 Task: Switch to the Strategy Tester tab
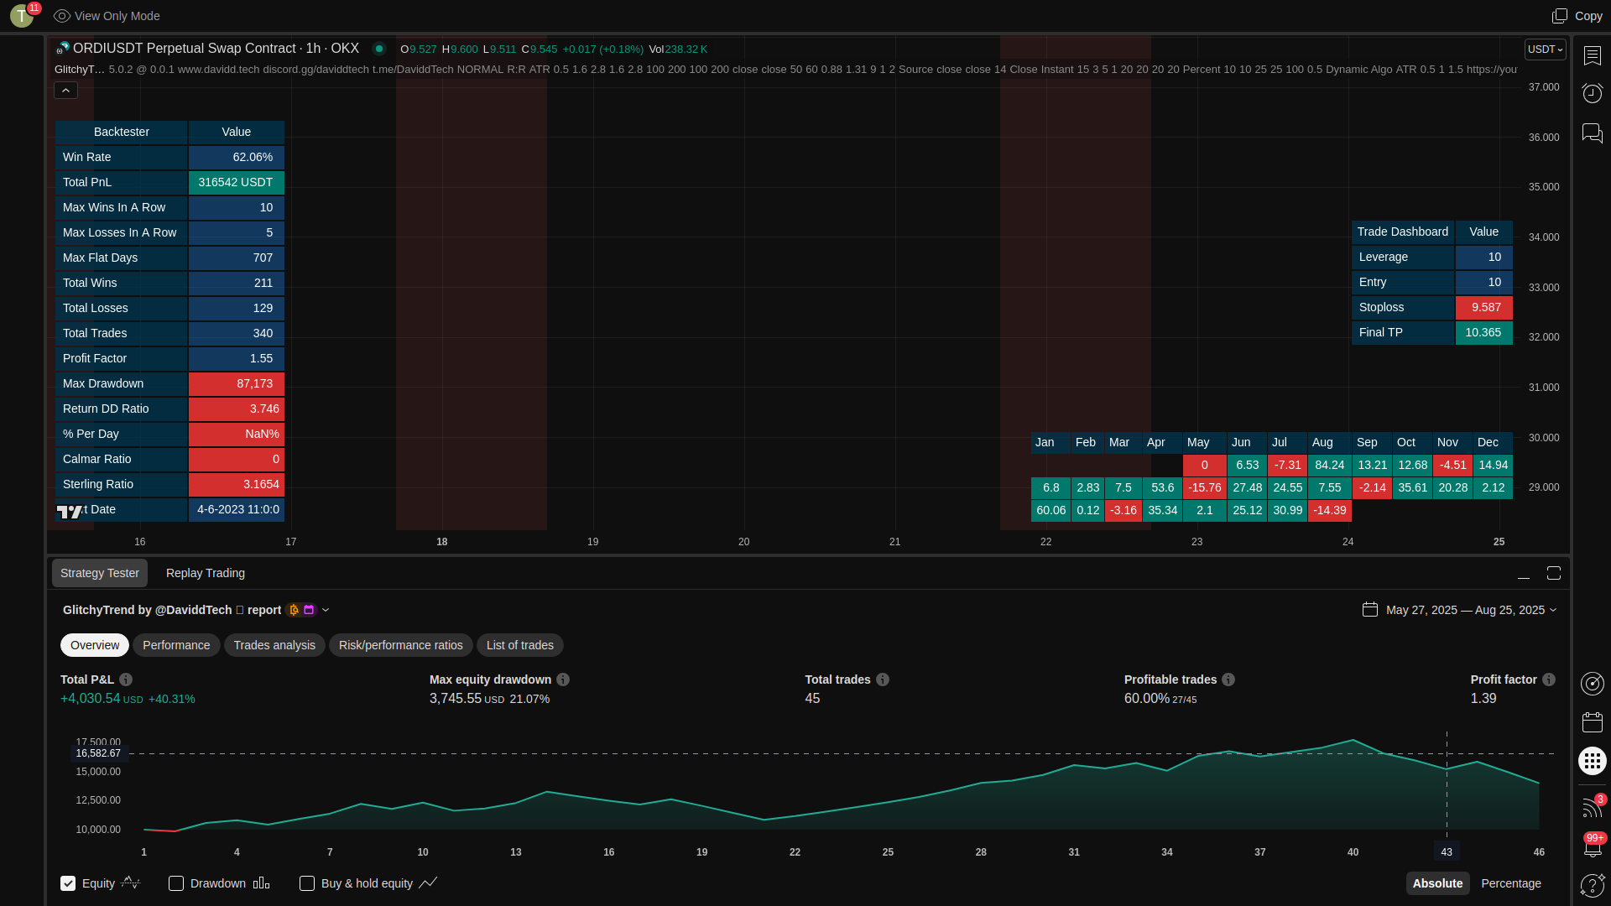[x=100, y=573]
